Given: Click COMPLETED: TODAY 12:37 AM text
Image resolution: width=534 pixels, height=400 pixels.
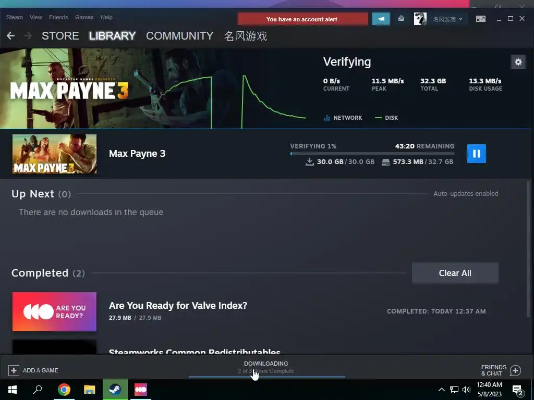Looking at the screenshot, I should coord(436,311).
